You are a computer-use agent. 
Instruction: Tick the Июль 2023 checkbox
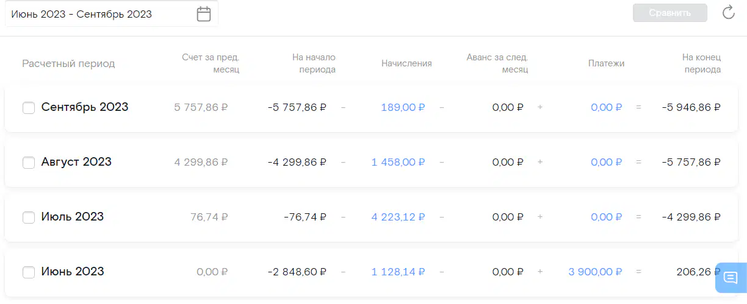pyautogui.click(x=29, y=217)
